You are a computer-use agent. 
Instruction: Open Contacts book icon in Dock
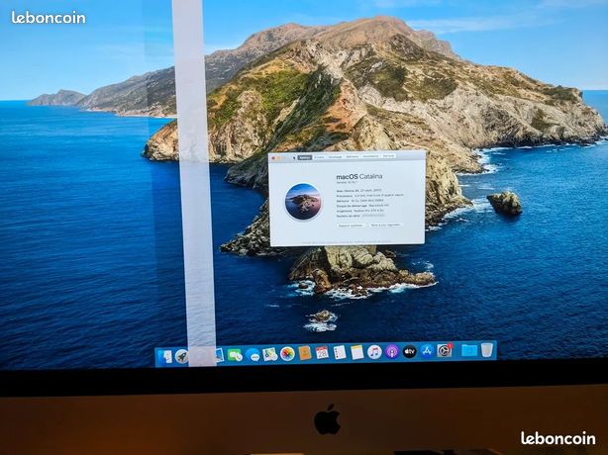click(x=305, y=353)
